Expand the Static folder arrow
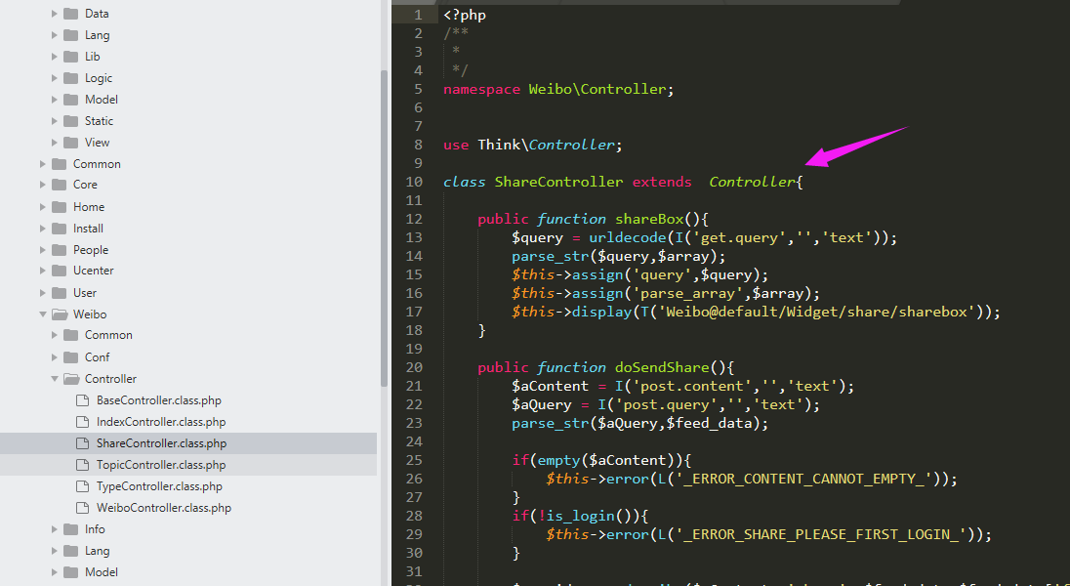The width and height of the screenshot is (1070, 586). click(x=55, y=121)
